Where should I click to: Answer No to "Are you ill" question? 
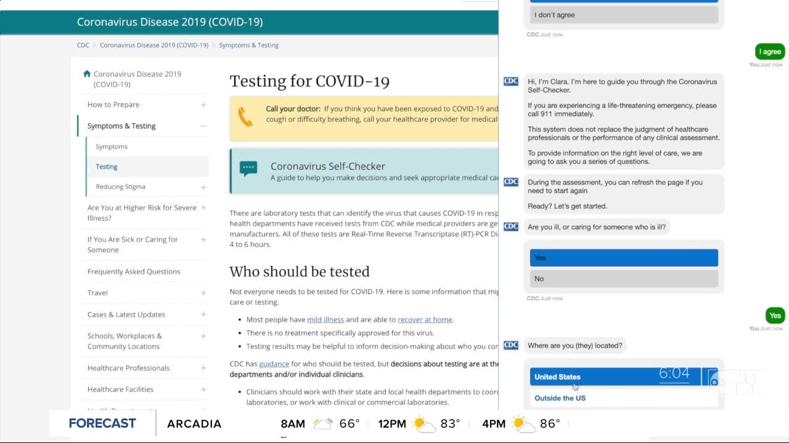coord(624,279)
